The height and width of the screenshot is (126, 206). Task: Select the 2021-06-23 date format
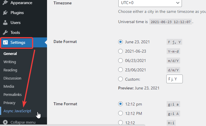[x=120, y=51]
